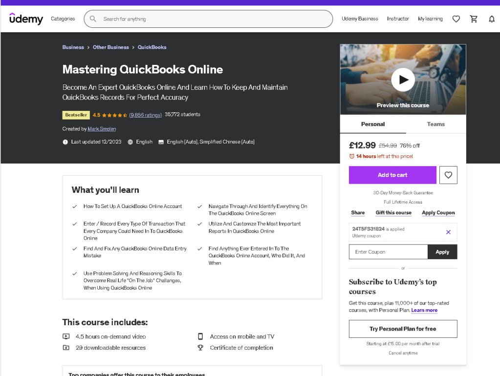Go to My learning
The image size is (500, 376).
coord(430,19)
